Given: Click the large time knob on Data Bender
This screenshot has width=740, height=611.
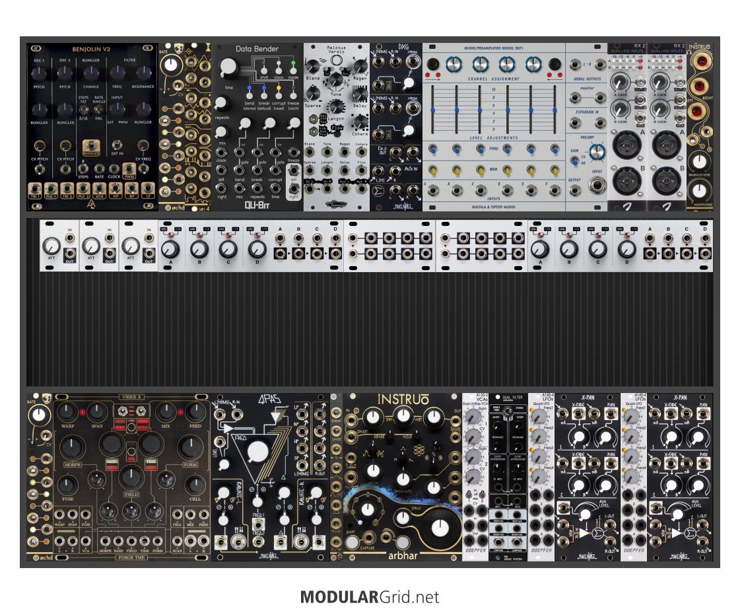Looking at the screenshot, I should coord(229,67).
